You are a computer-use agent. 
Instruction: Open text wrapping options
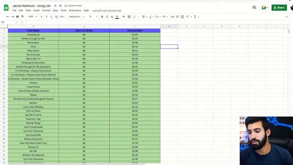click(158, 17)
